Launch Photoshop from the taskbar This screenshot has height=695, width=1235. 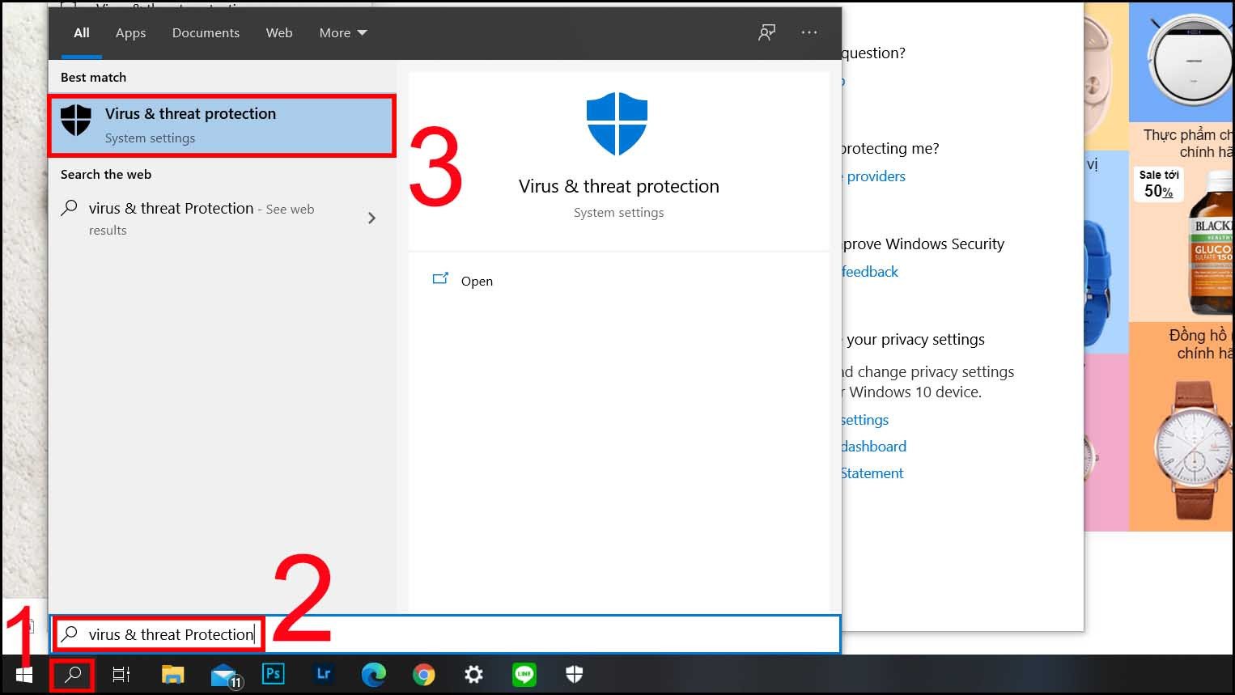tap(274, 674)
